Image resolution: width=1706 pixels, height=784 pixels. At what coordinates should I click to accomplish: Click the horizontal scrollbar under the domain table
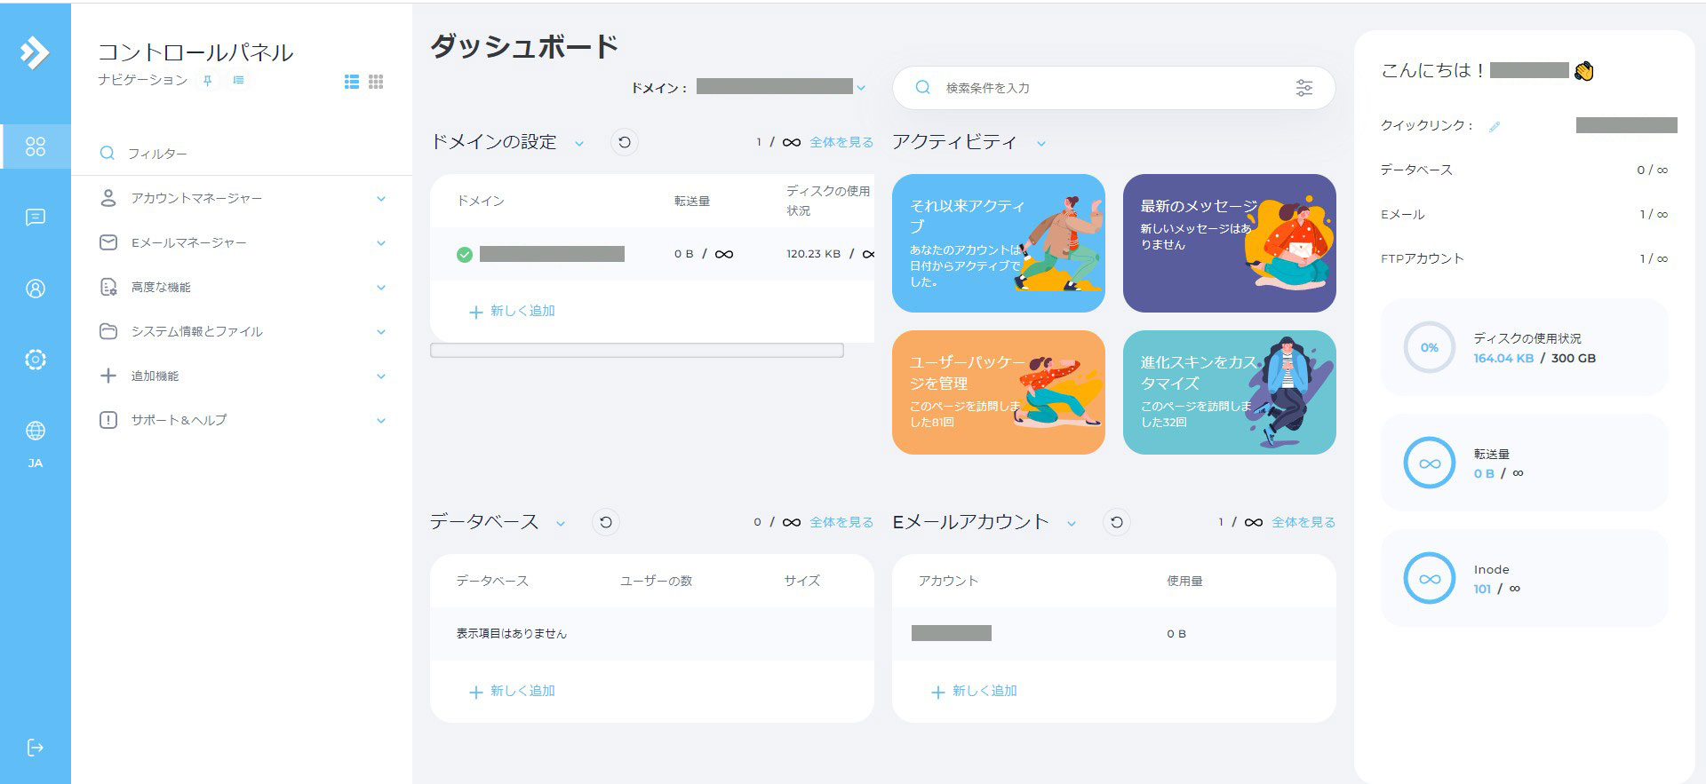click(x=636, y=351)
